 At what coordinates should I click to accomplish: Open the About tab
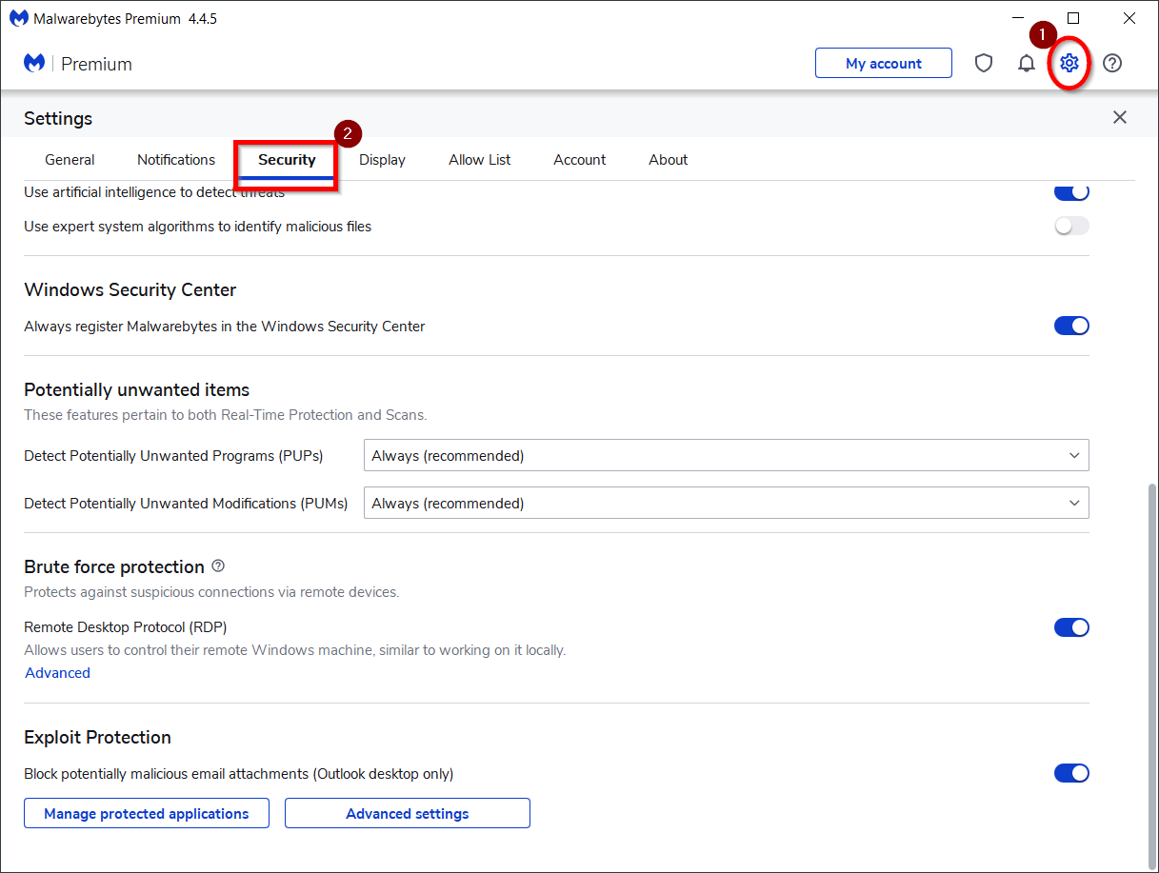click(669, 160)
